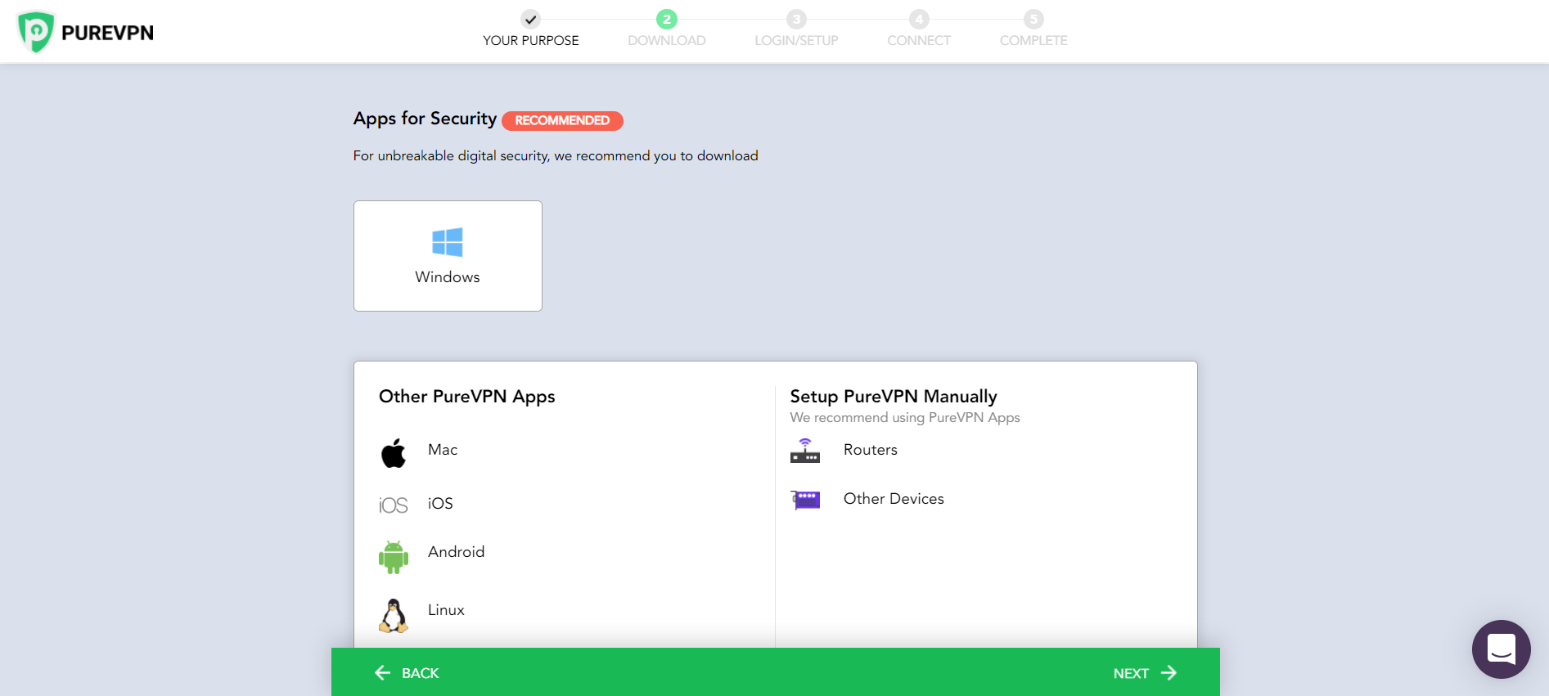Click the Next button
The width and height of the screenshot is (1549, 696).
coord(1145,673)
